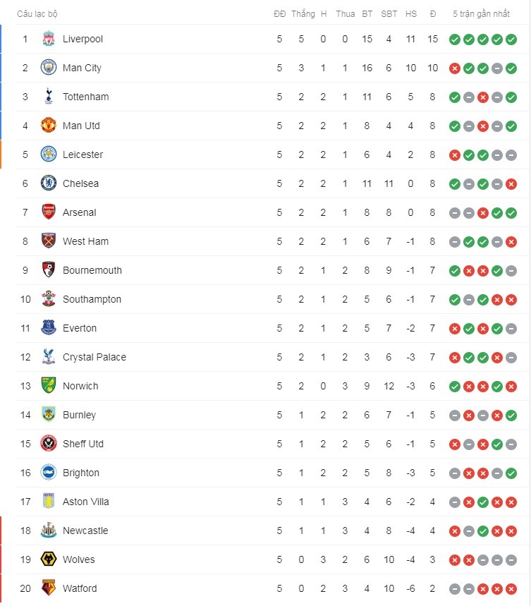Click the Watford club crest
The width and height of the screenshot is (531, 606).
pyautogui.click(x=48, y=588)
